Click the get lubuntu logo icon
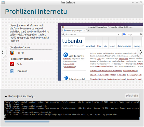 (66, 55)
